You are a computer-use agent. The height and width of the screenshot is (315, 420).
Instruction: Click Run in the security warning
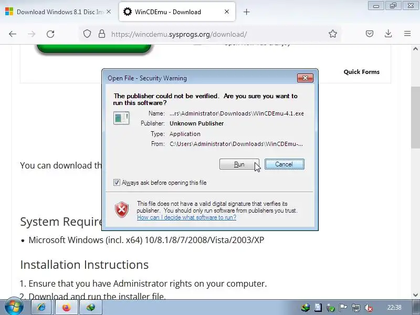tap(239, 164)
